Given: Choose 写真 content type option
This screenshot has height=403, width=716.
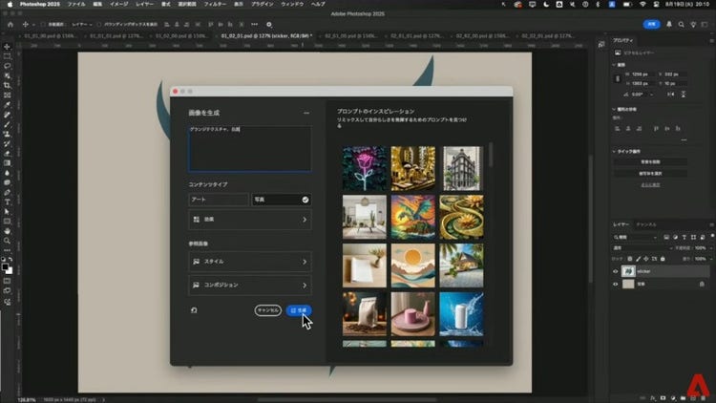Looking at the screenshot, I should (282, 200).
